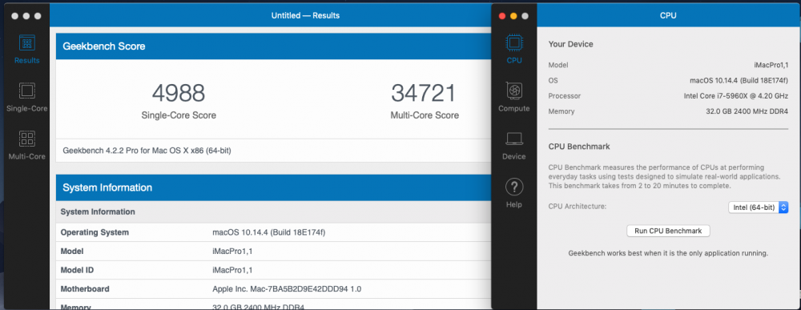The height and width of the screenshot is (310, 801).
Task: Click the iMacPro1,1 model value in CPU window
Action: coord(771,66)
